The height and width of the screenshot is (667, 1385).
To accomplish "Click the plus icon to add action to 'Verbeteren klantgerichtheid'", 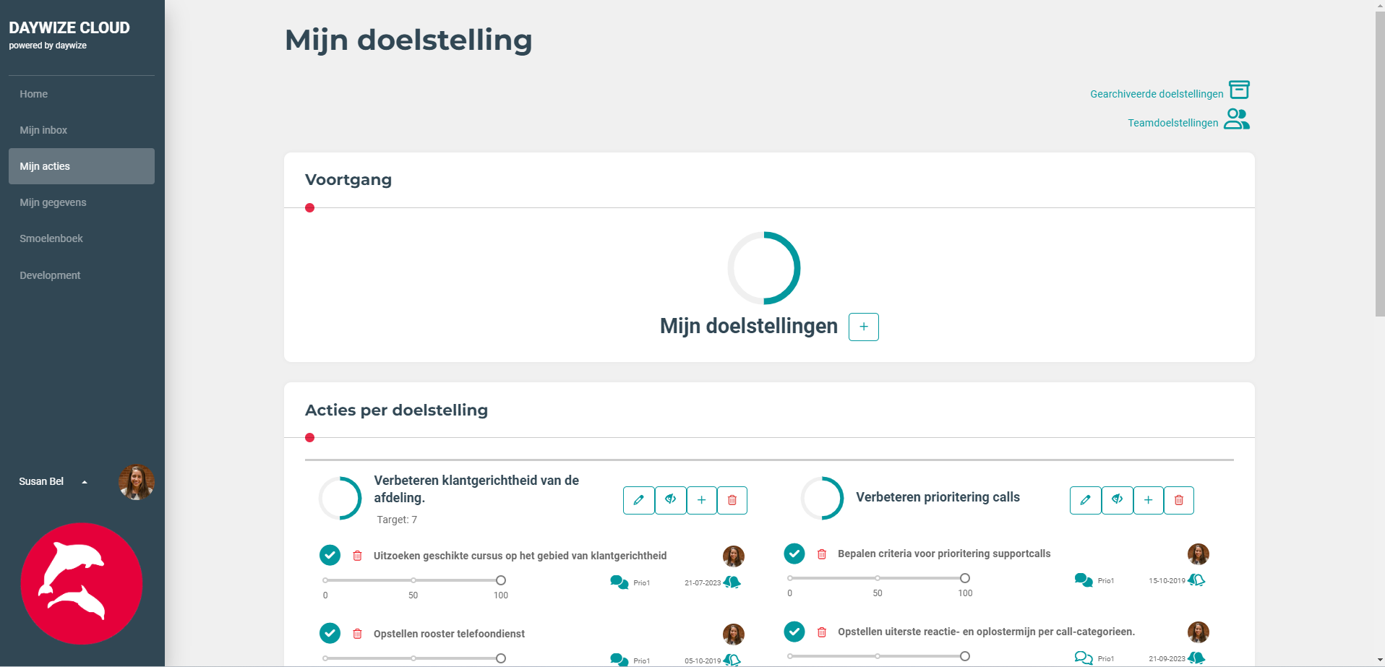I will coord(701,500).
